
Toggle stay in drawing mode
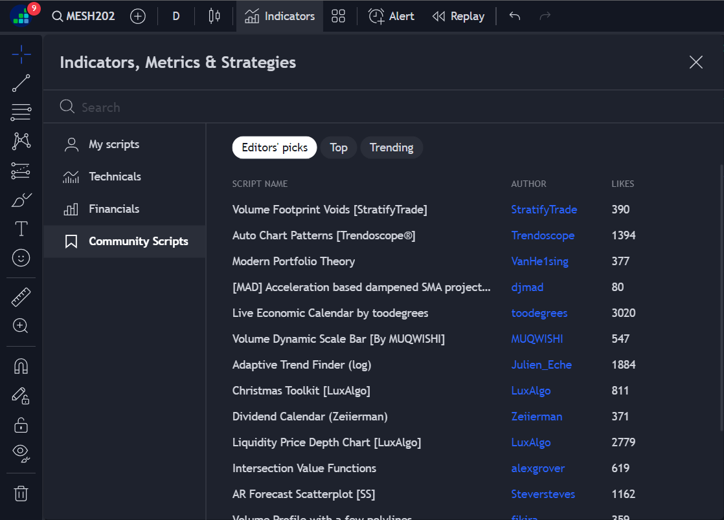click(x=21, y=396)
